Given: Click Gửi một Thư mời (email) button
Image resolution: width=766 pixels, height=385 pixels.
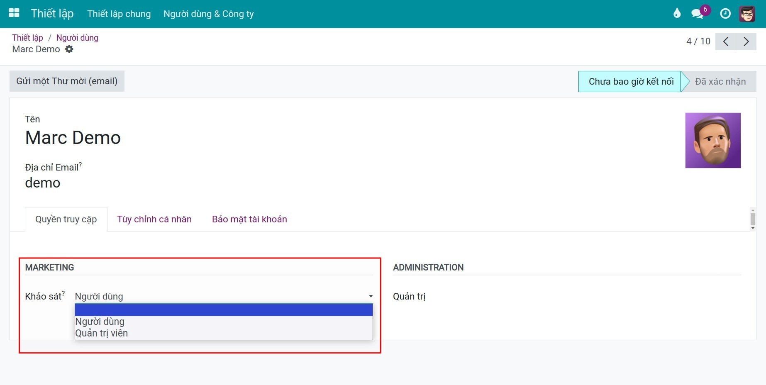Looking at the screenshot, I should click(x=67, y=81).
